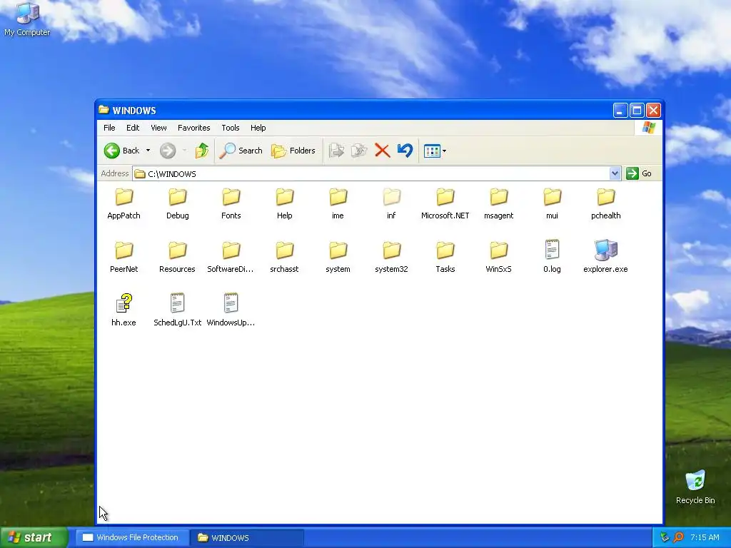Minimize the WINDOWS explorer window
The width and height of the screenshot is (731, 548).
coord(620,111)
